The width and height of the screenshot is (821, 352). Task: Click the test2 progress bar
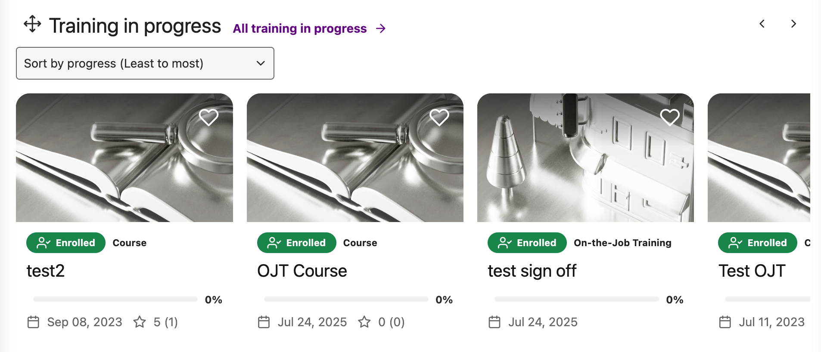click(115, 299)
